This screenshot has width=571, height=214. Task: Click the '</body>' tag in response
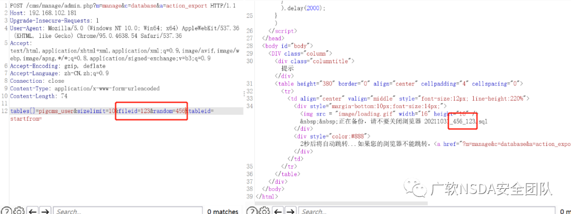273,189
